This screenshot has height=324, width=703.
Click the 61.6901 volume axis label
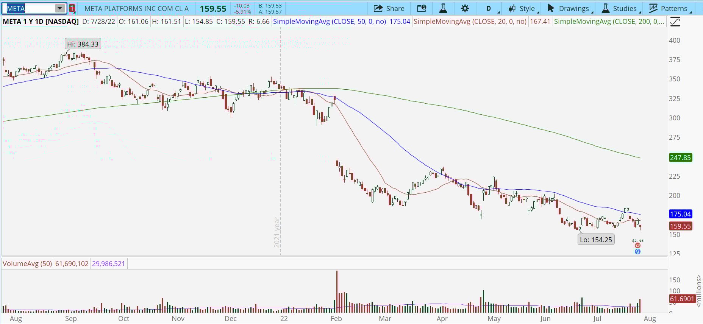tap(682, 299)
